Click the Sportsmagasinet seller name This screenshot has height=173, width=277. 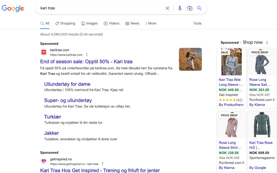262,158
